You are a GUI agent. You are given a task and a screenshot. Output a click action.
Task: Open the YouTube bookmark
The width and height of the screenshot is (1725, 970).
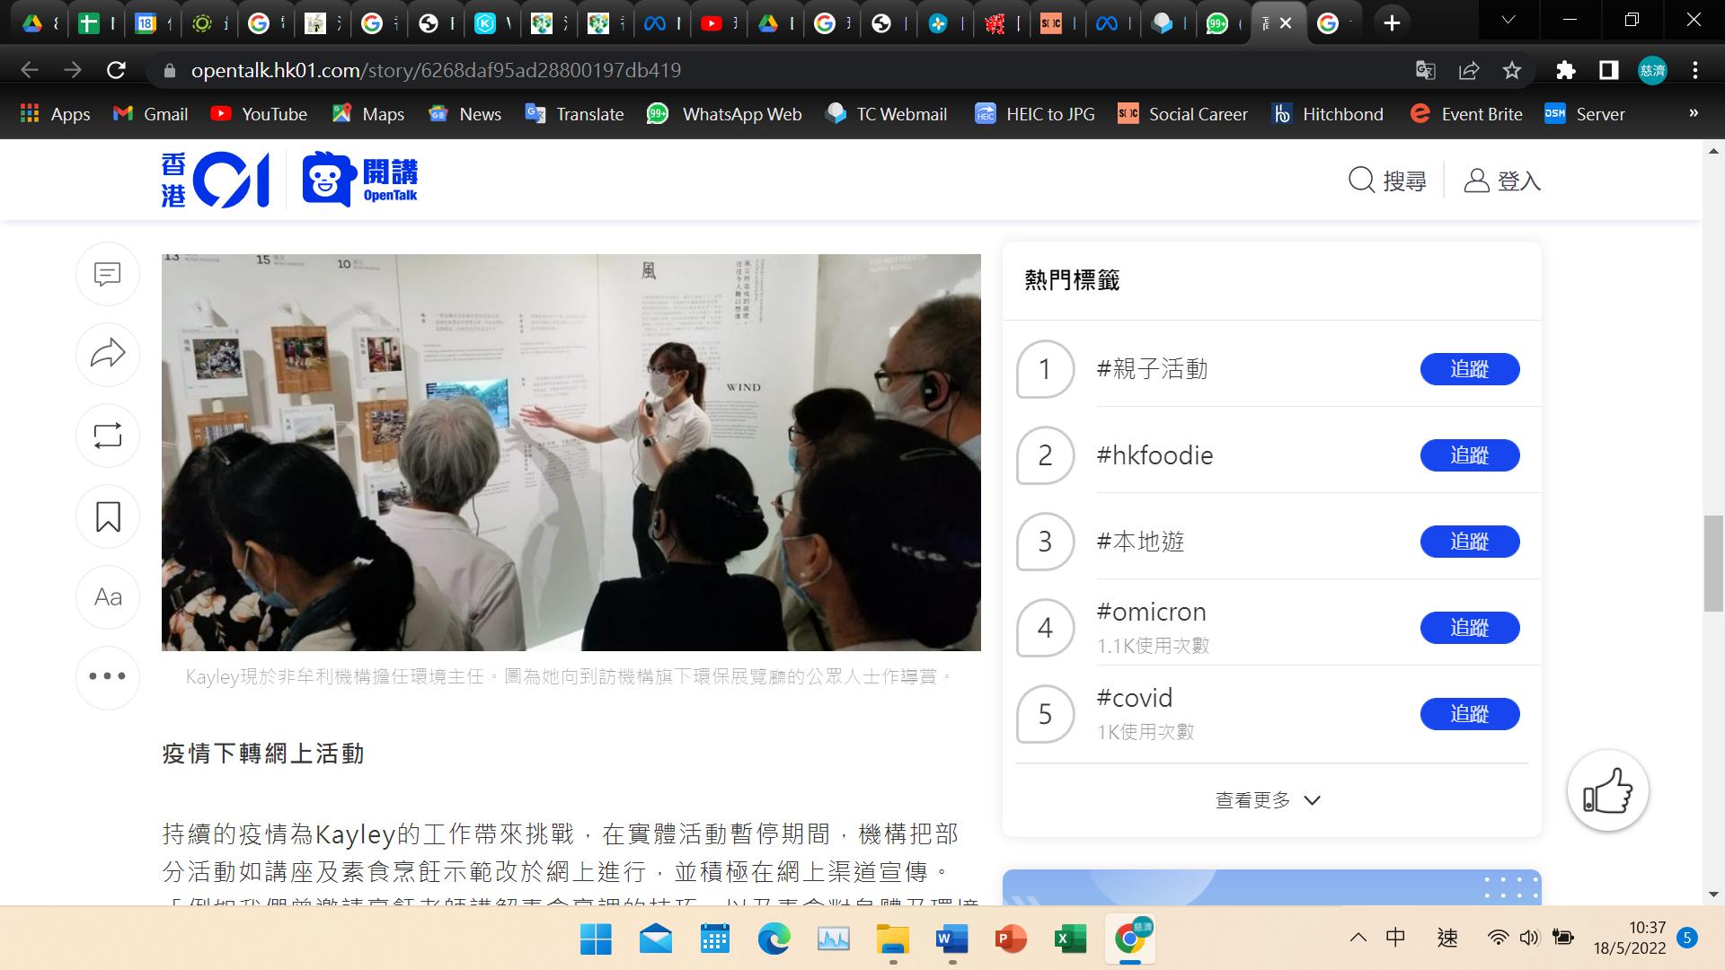tap(259, 114)
